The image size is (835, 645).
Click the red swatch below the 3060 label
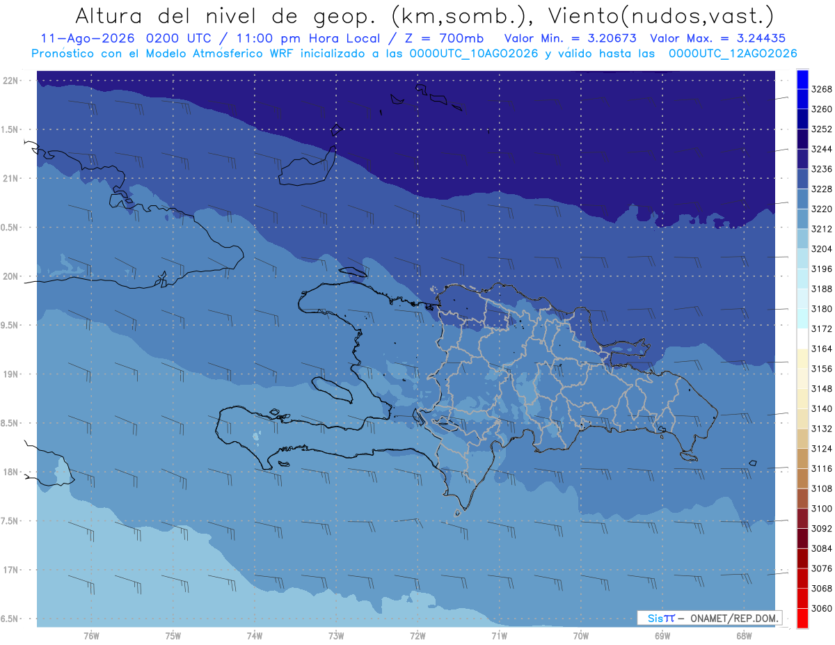click(x=802, y=618)
